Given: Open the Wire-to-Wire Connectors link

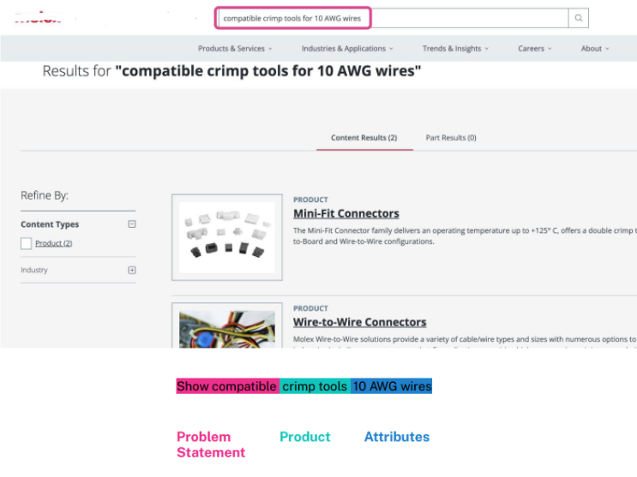Looking at the screenshot, I should pyautogui.click(x=359, y=322).
